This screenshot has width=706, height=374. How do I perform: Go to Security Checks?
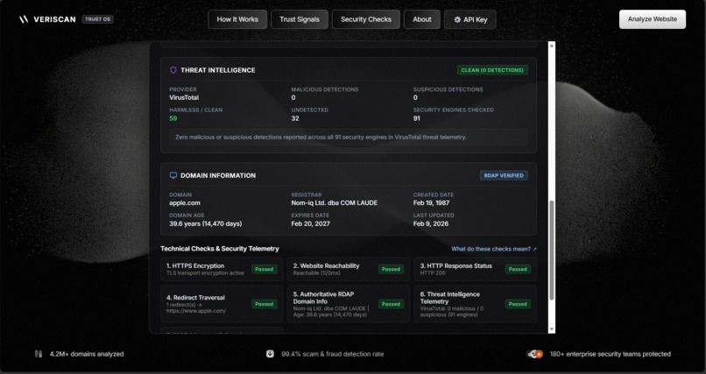coord(366,19)
